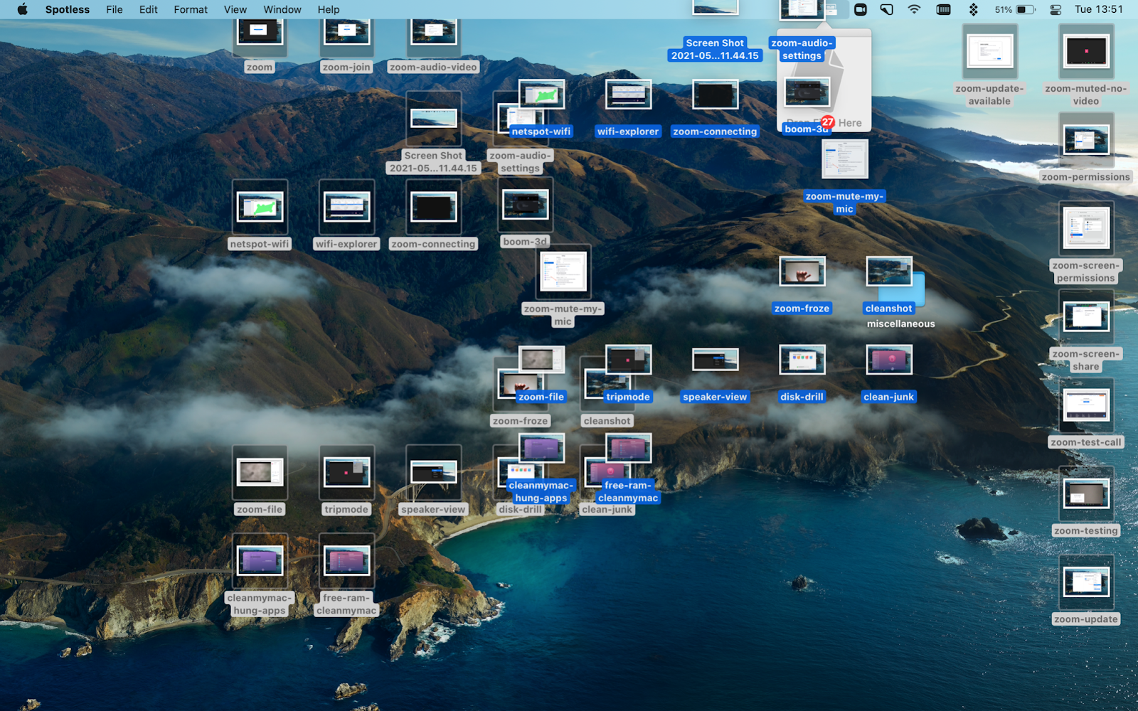1138x711 pixels.
Task: Click the Drop Files Here popover
Action: click(x=824, y=82)
